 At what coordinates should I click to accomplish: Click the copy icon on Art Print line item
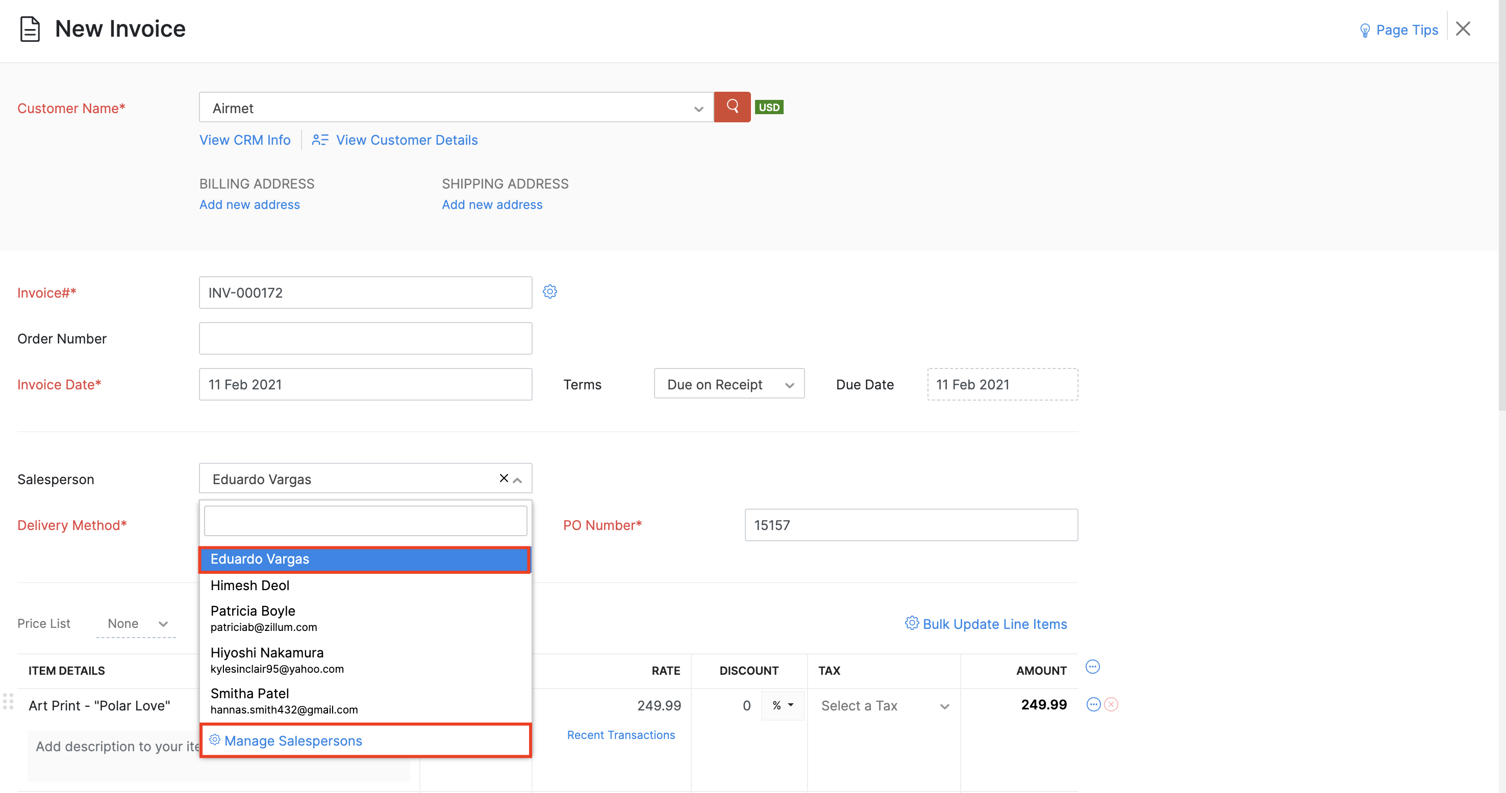1093,705
